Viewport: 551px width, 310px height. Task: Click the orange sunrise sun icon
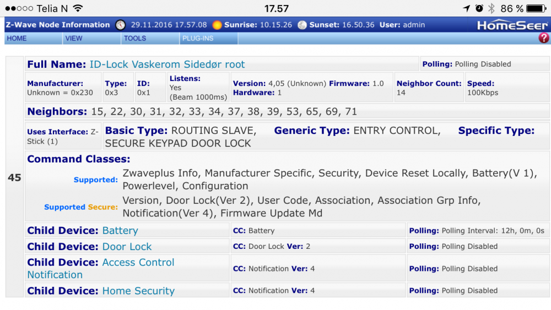[x=217, y=25]
